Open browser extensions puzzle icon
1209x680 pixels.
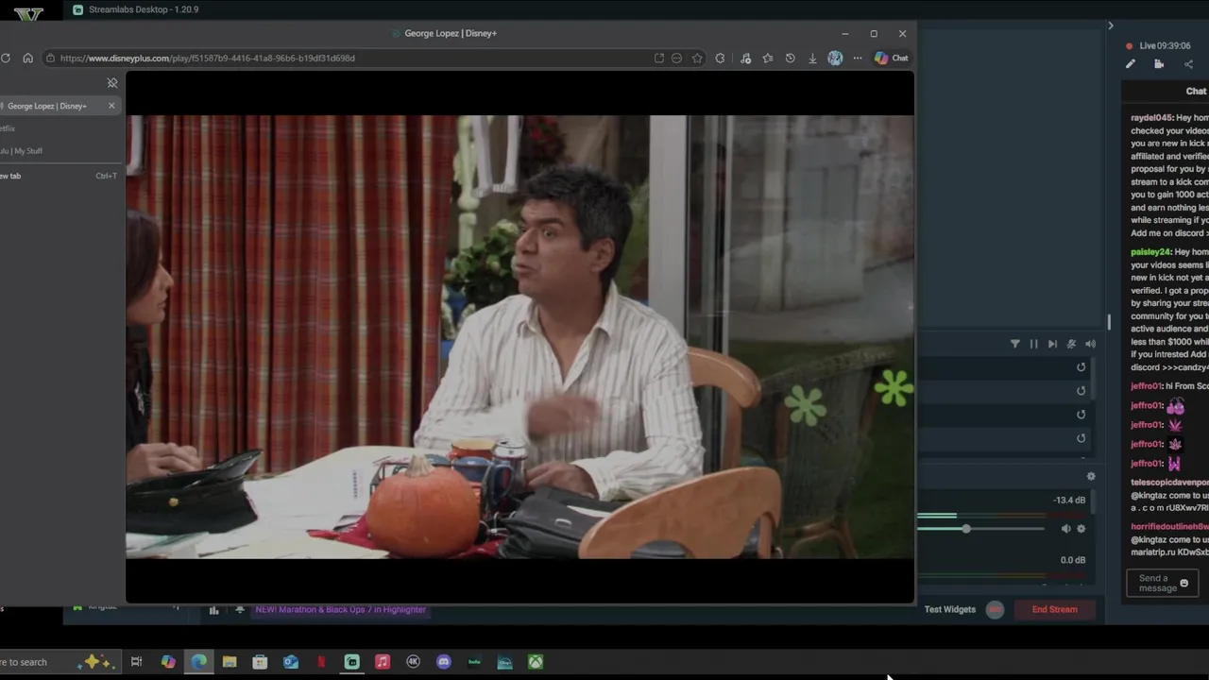point(720,59)
